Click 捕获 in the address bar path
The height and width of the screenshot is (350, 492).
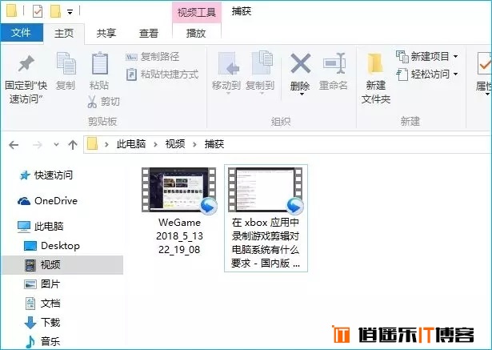tap(214, 144)
